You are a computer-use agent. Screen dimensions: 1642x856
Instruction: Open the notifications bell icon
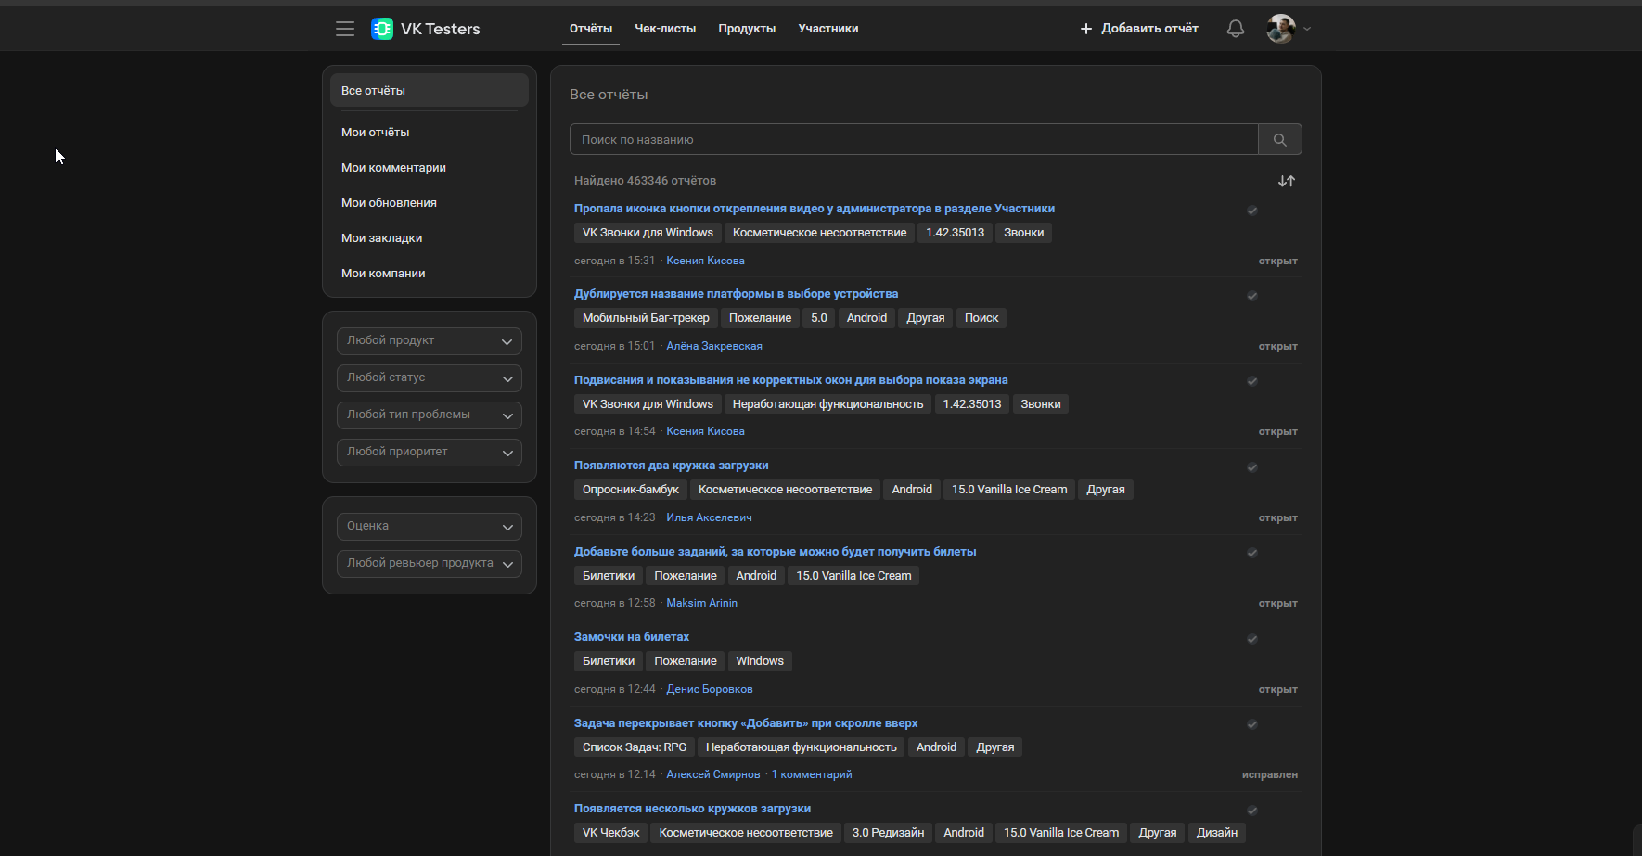1236,29
